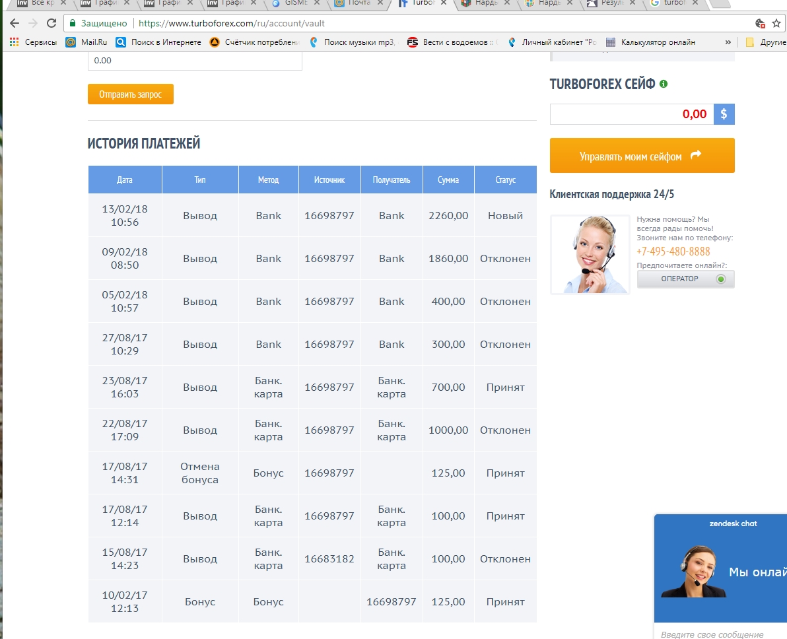The width and height of the screenshot is (787, 639).
Task: Open Счётчик потреблени bookmark
Action: pyautogui.click(x=254, y=42)
